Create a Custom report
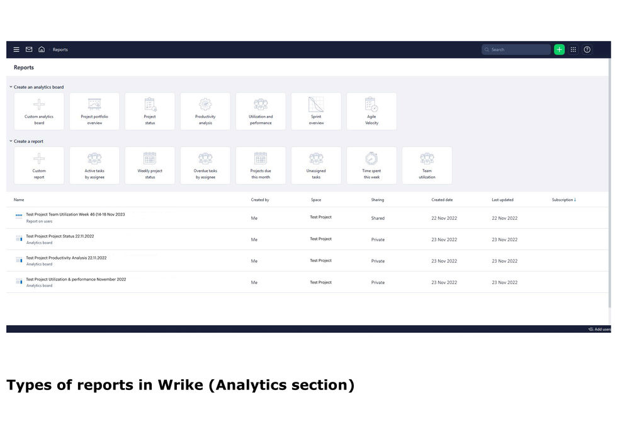The height and width of the screenshot is (436, 617). (39, 166)
